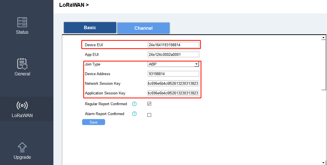This screenshot has width=327, height=165.
Task: Click the Upgrade sidebar label
Action: [x=22, y=157]
